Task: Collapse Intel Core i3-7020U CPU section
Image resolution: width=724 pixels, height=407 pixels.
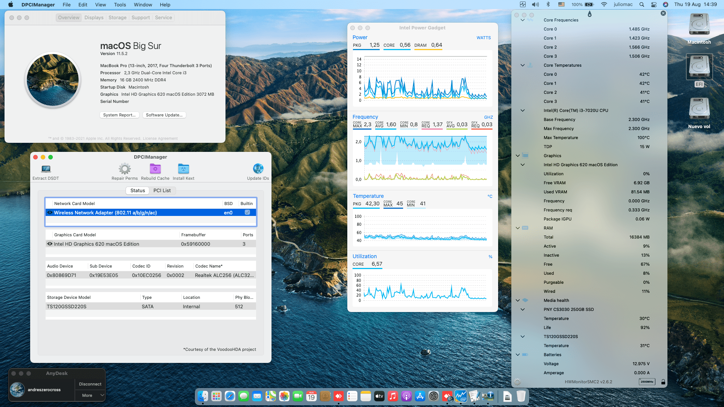Action: click(523, 110)
